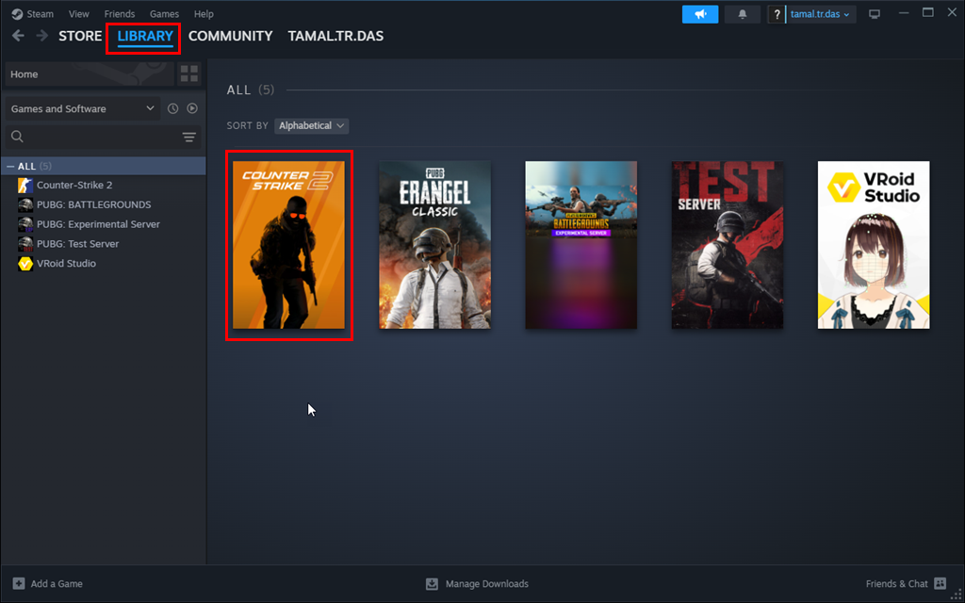
Task: Open the Steam menu
Action: coord(41,13)
